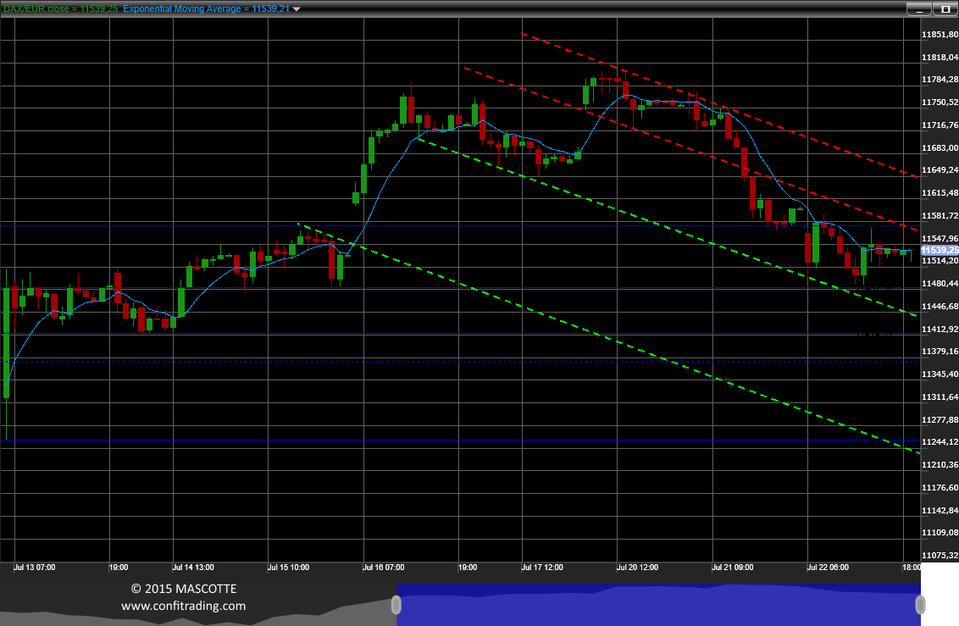
Task: Click the 11851,80 price axis label
Action: click(x=940, y=35)
